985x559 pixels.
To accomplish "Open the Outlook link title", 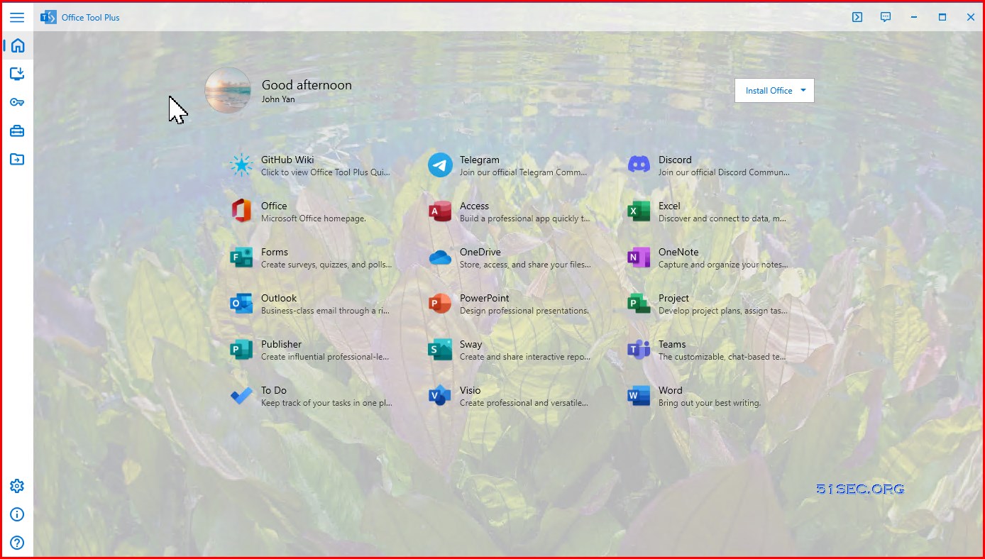I will [x=279, y=298].
